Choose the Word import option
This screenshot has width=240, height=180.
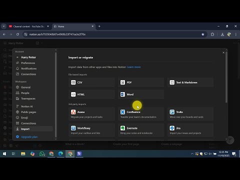point(141,94)
